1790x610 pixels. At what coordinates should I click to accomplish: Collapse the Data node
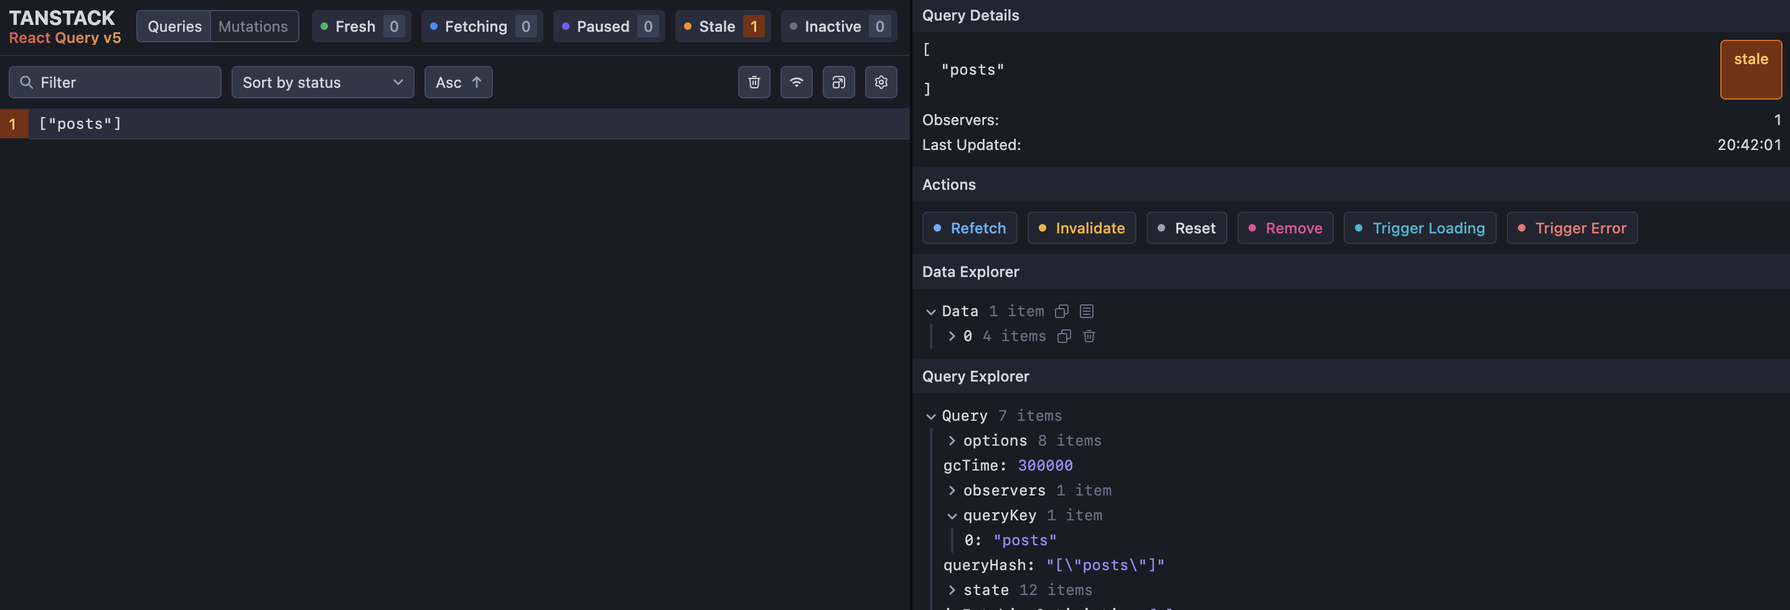[x=931, y=312]
